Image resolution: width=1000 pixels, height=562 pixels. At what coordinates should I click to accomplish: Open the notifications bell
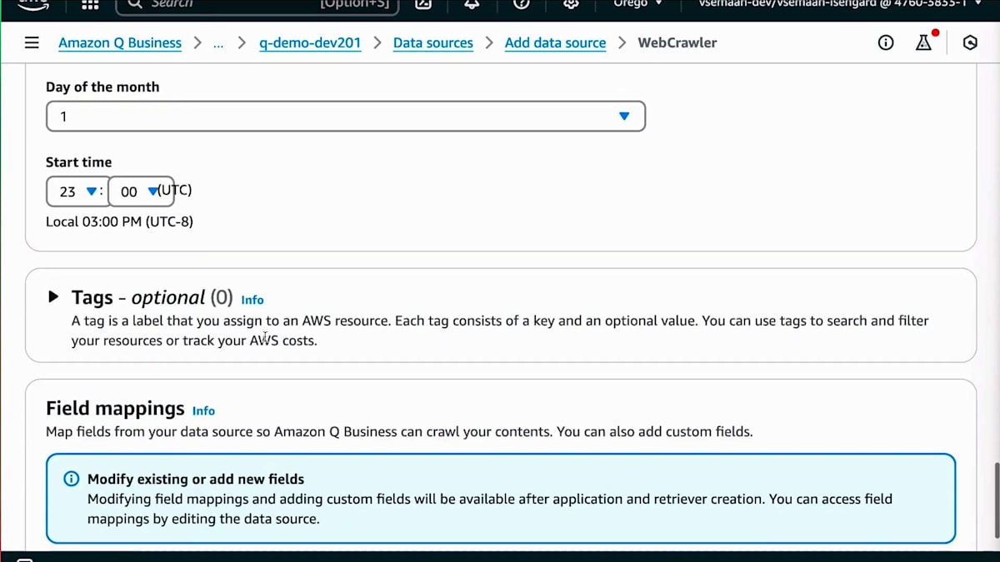click(472, 4)
